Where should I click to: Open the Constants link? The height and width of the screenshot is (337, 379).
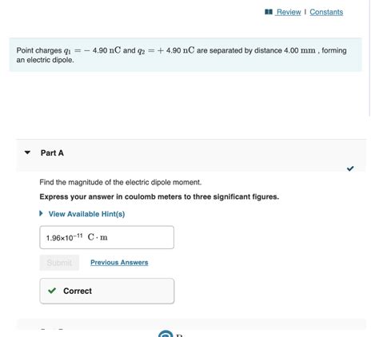click(x=326, y=12)
